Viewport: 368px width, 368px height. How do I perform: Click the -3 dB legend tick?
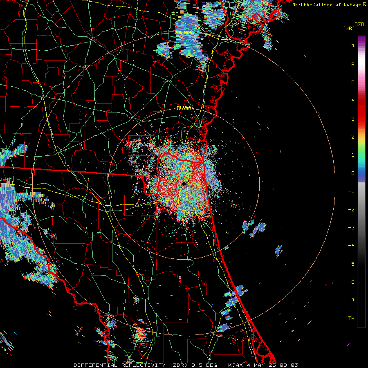click(351, 228)
